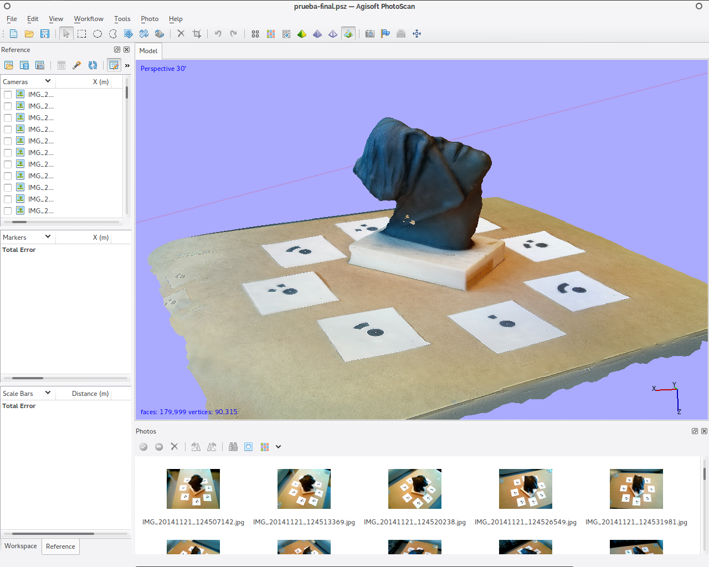Open the Workflow menu
This screenshot has width=709, height=567.
(89, 19)
